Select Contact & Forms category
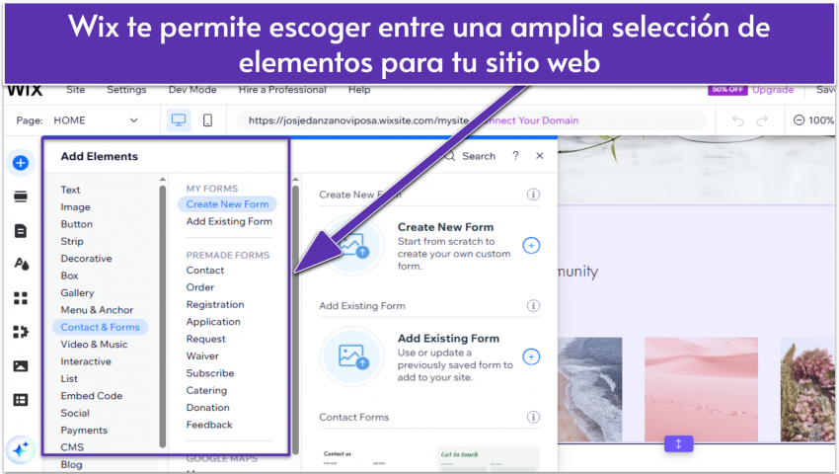Viewport: 839px width, 474px height. pos(100,327)
